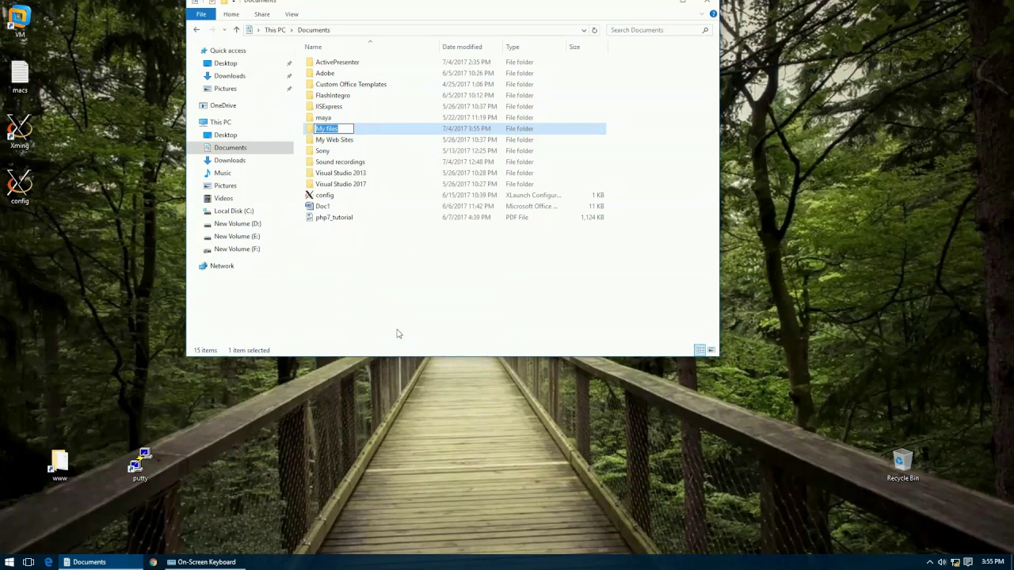Image resolution: width=1014 pixels, height=570 pixels.
Task: Click Documents in address breadcrumb
Action: (314, 30)
